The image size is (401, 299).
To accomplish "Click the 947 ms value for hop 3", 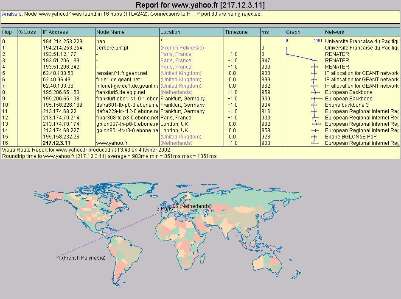I will 266,61.
